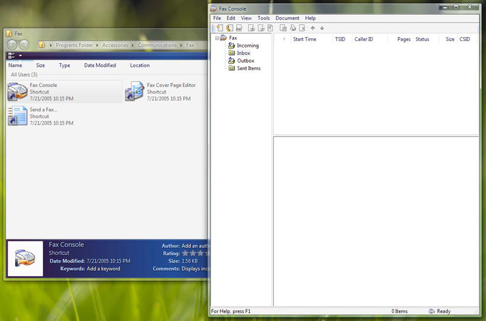Click the Add a keyword field
The image size is (486, 321).
pyautogui.click(x=103, y=269)
